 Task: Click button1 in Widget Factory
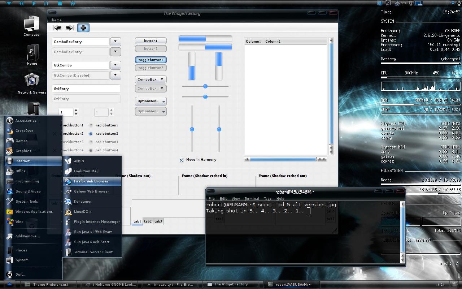point(151,41)
